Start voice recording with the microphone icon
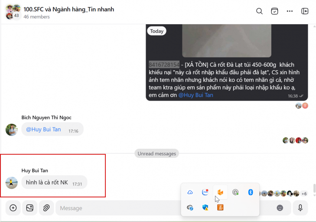The height and width of the screenshot is (222, 316). coord(300,208)
